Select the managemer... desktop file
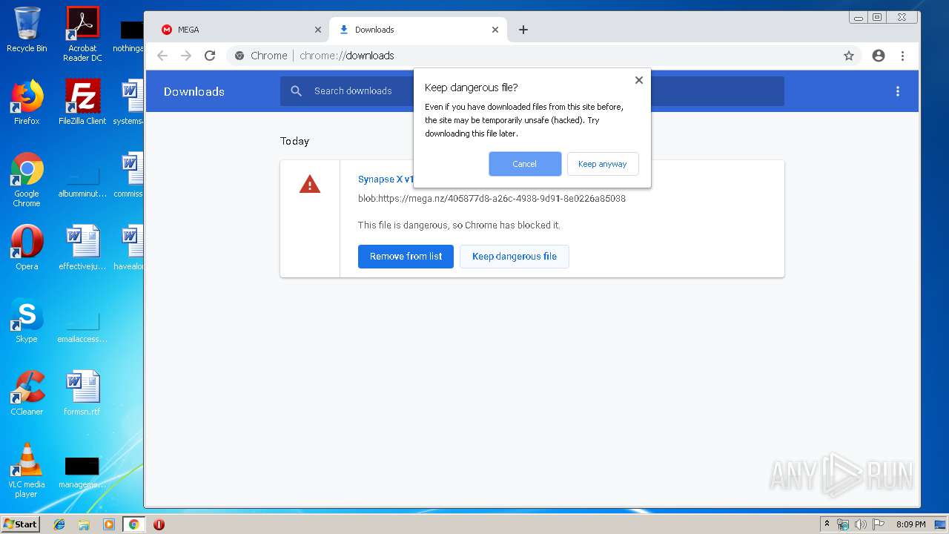This screenshot has height=534, width=949. pyautogui.click(x=82, y=472)
